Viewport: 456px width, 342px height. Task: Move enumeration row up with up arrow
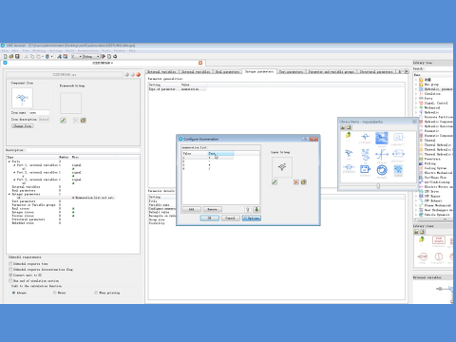pyautogui.click(x=248, y=209)
